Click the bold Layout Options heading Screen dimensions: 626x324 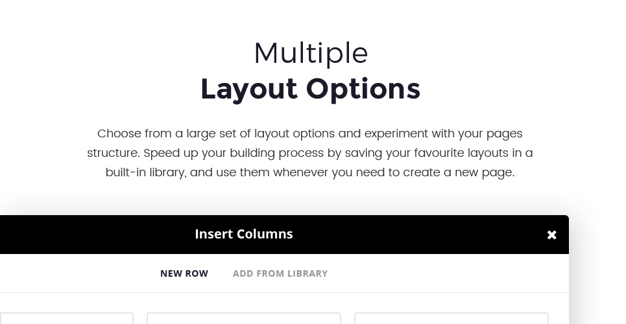click(310, 89)
